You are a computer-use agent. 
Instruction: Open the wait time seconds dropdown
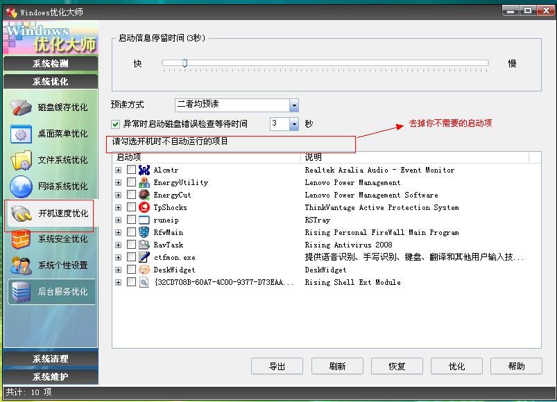(x=294, y=124)
